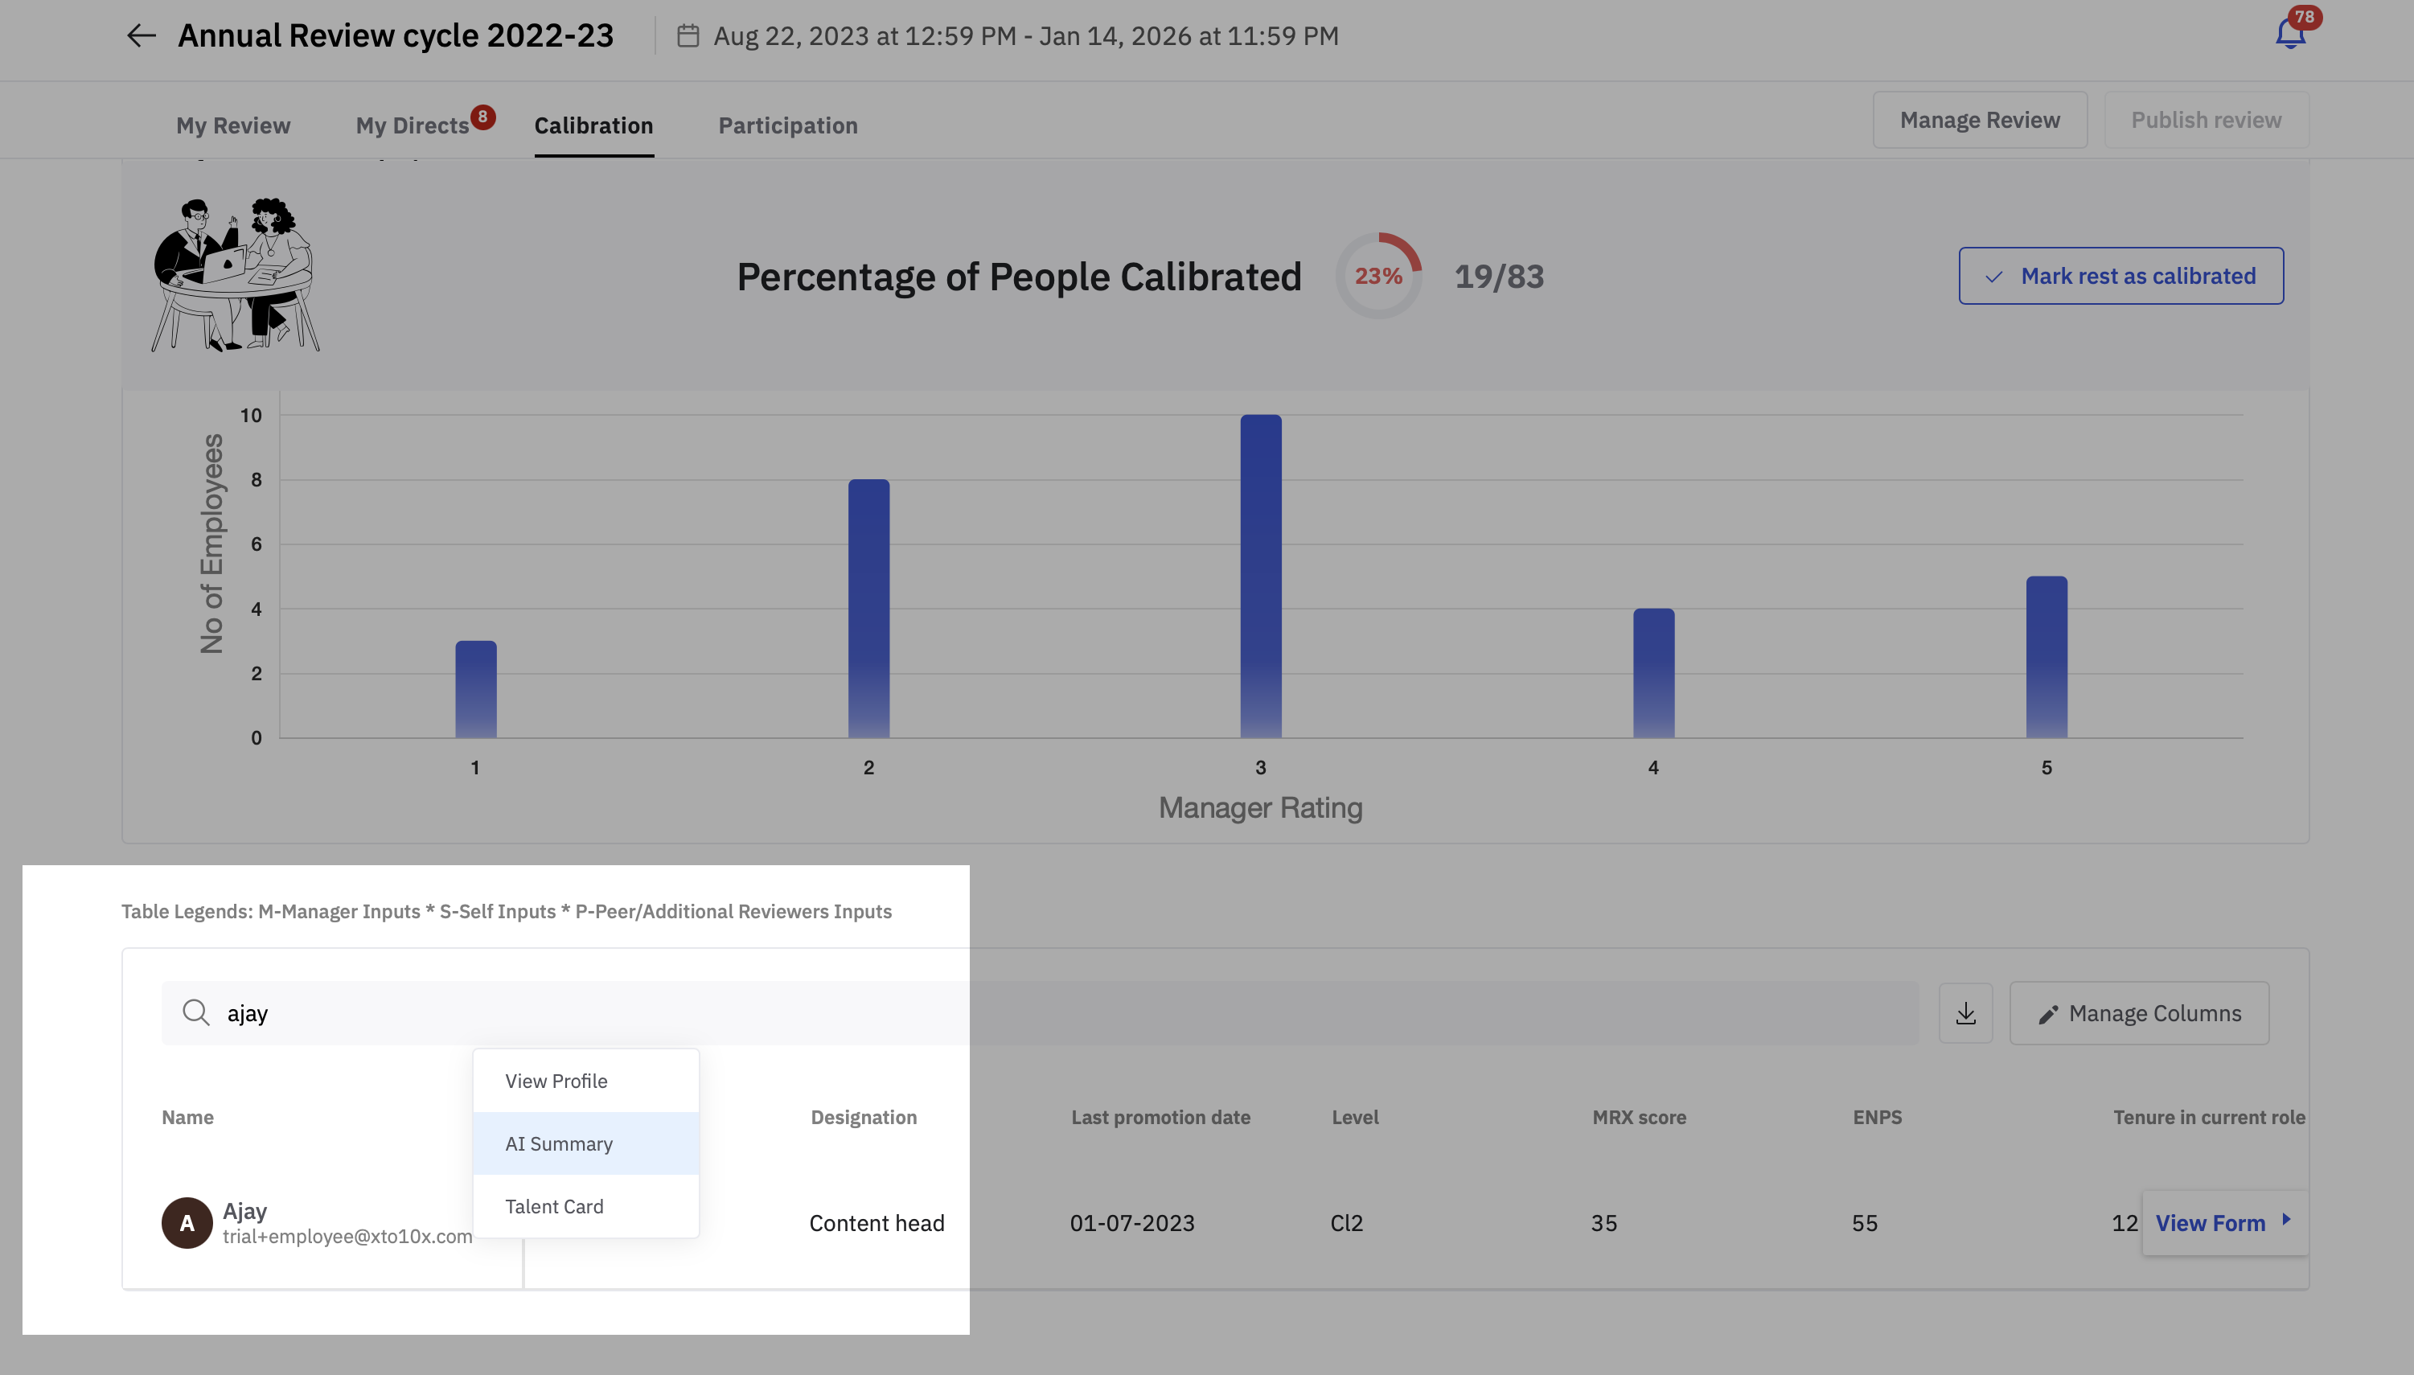Switch to My Review tab

tap(233, 125)
